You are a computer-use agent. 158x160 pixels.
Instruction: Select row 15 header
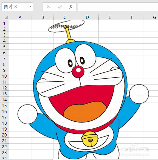pos(4,105)
